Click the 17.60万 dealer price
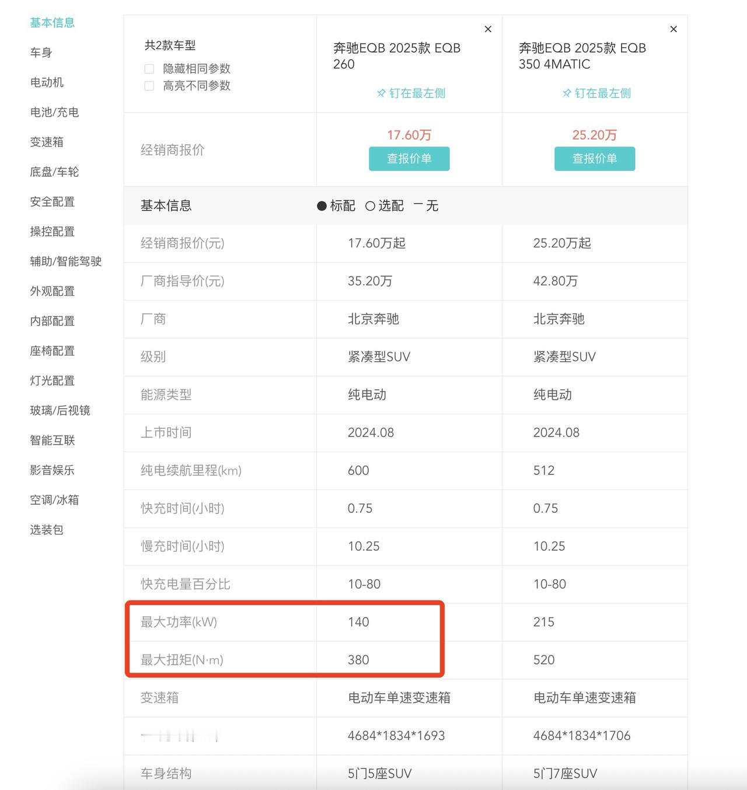747x790 pixels. (409, 135)
